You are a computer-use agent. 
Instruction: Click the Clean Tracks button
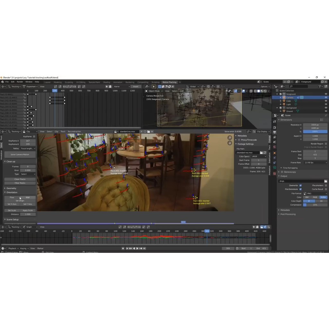tap(20, 179)
